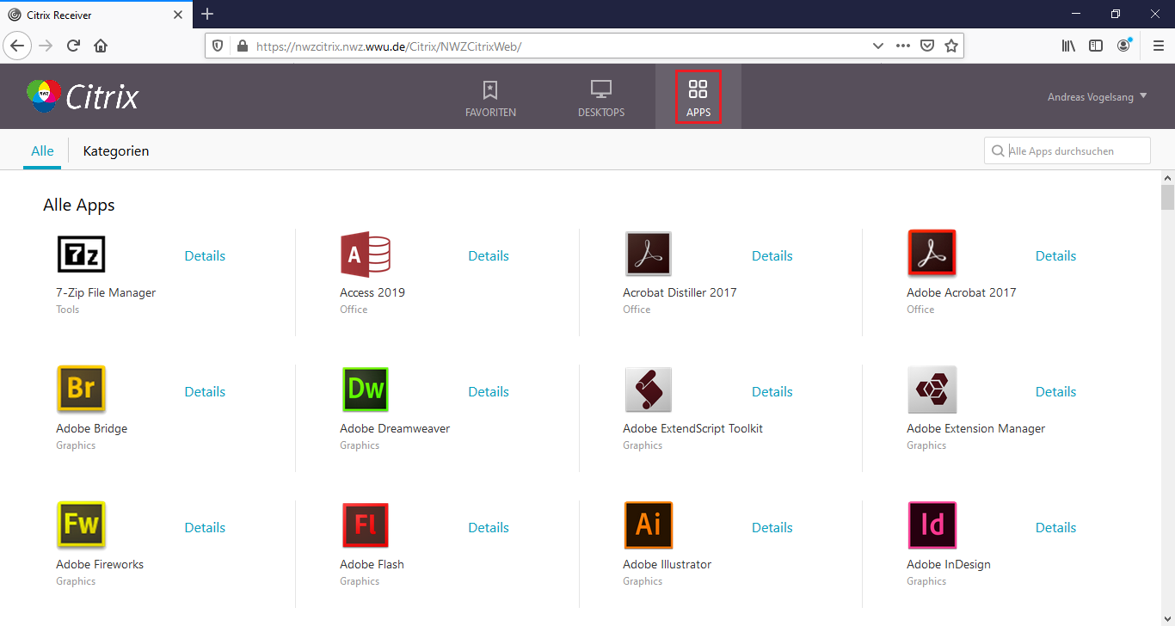This screenshot has height=626, width=1175.
Task: View Details for Acrobat Distiller 2017
Action: coord(772,256)
